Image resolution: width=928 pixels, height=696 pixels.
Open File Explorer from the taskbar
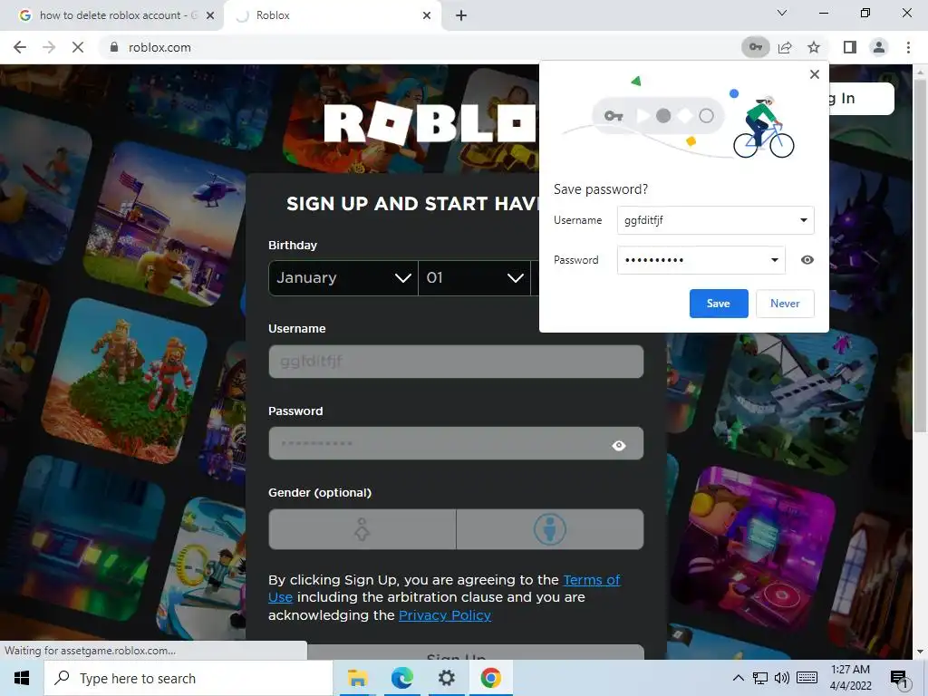pyautogui.click(x=357, y=678)
